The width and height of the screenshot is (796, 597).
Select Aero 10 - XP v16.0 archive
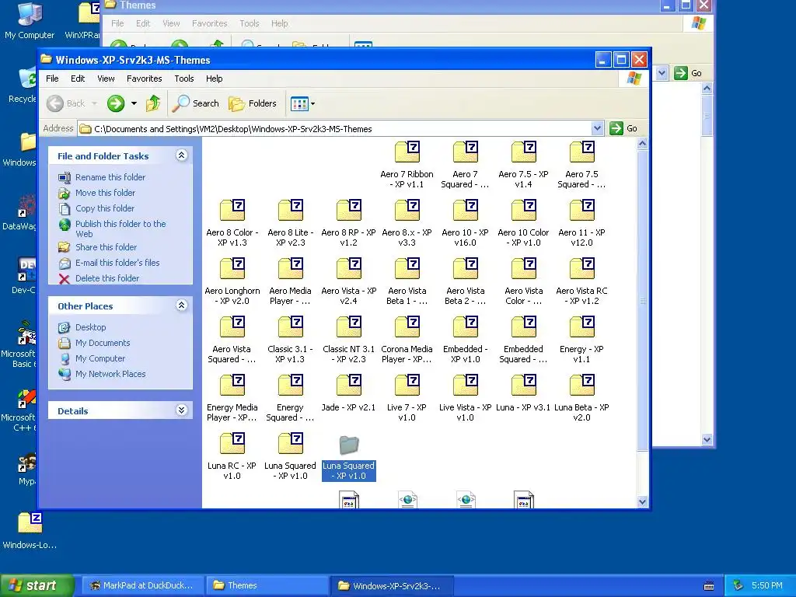coord(465,223)
